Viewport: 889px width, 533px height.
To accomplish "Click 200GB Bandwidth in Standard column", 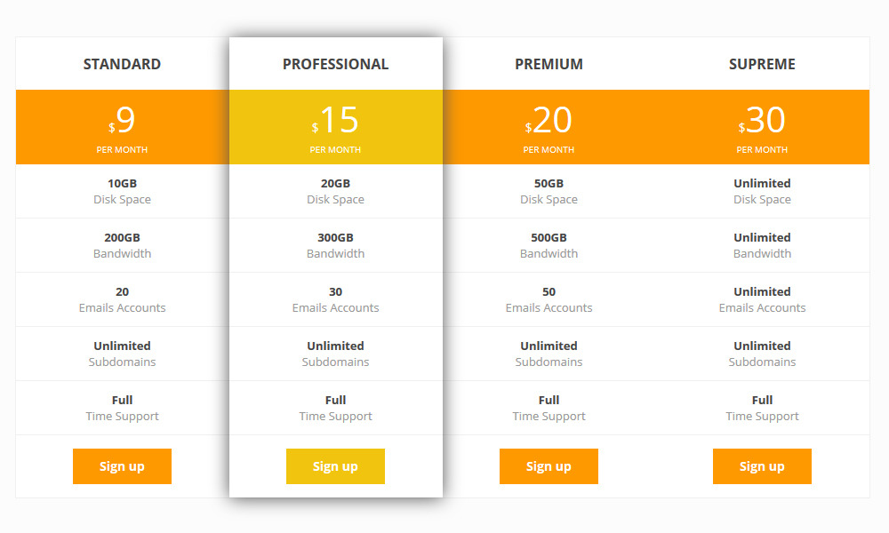I will pyautogui.click(x=122, y=245).
